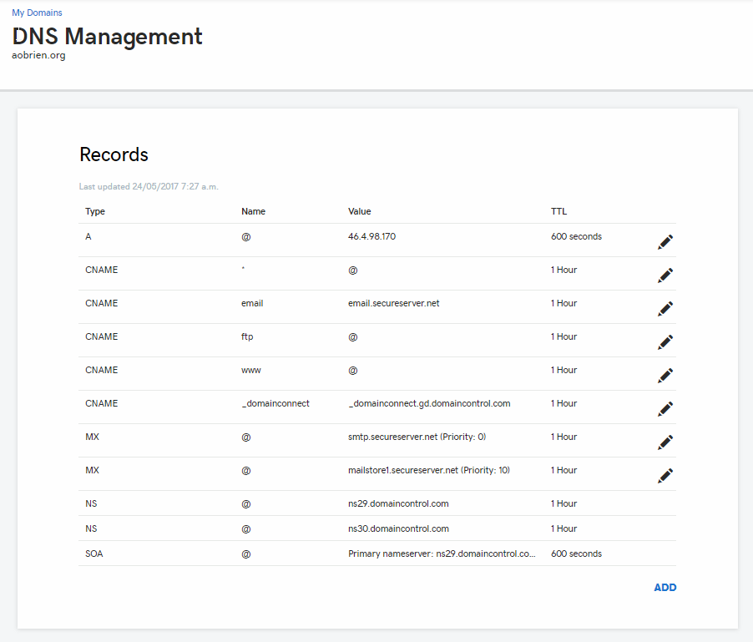Edit the mailstore1.secureserver.net MX record
Screen dimensions: 753x642
click(x=665, y=475)
